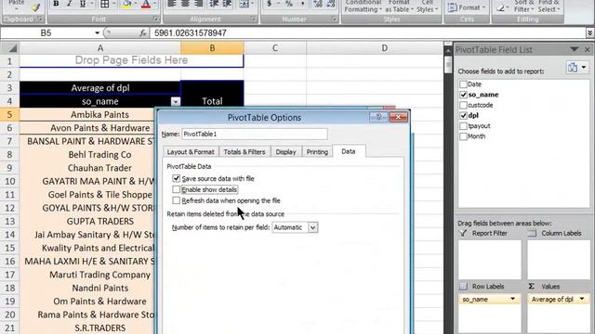The image size is (595, 334).
Task: Switch to the Printing tab
Action: pyautogui.click(x=317, y=151)
